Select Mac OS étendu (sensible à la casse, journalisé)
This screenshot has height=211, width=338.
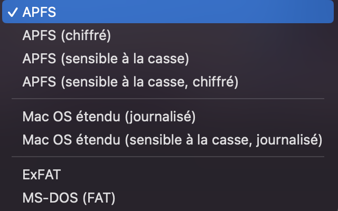coord(172,140)
